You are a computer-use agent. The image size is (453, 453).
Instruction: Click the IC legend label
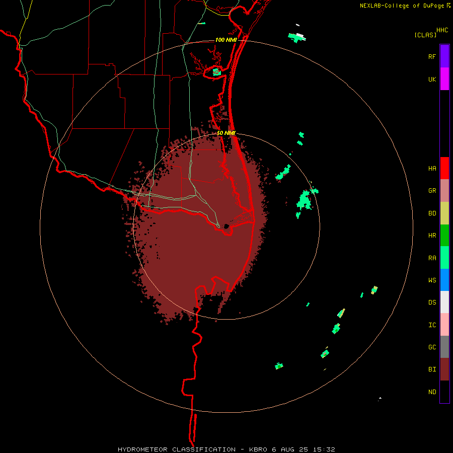point(432,325)
